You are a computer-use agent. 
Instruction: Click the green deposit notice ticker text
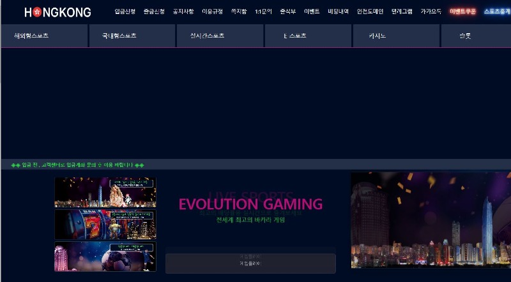(77, 165)
